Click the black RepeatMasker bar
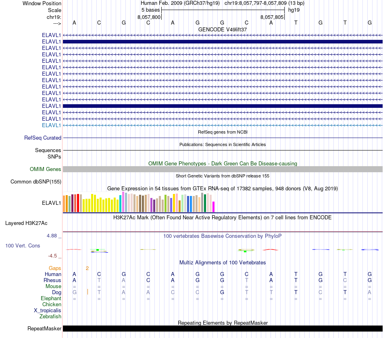Screen dimensions: 383x338 click(x=223, y=328)
